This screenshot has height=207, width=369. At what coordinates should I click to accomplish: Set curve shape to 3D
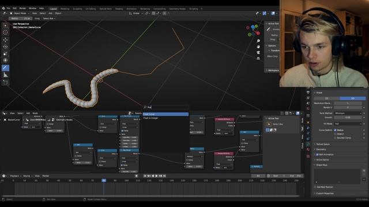(353, 98)
